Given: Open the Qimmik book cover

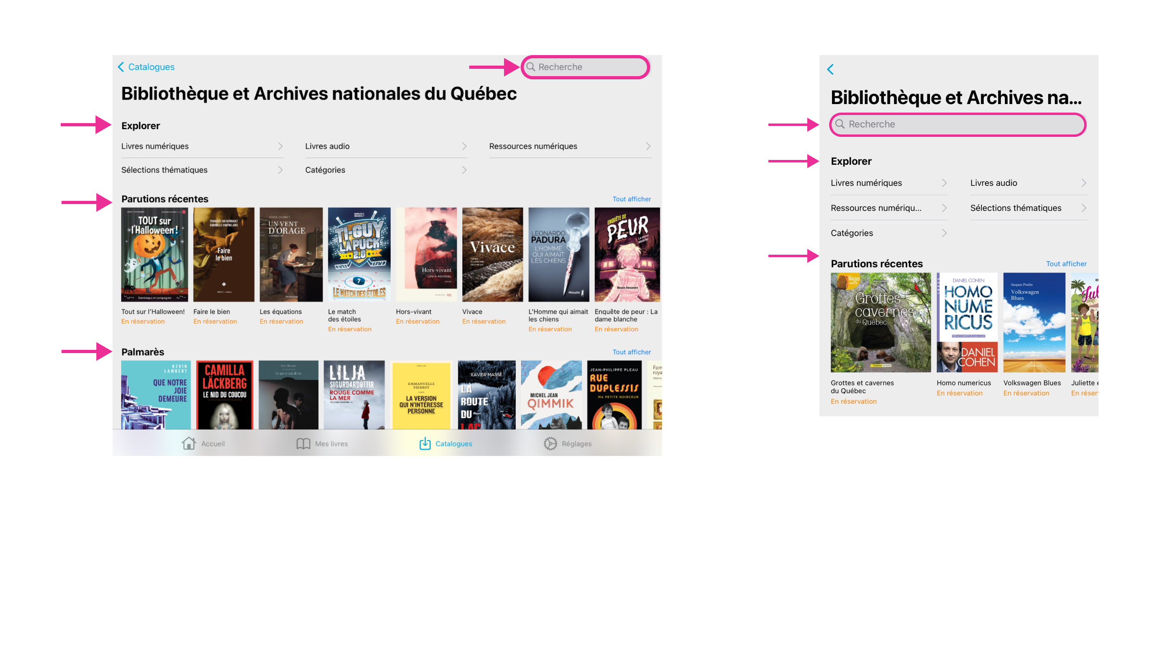Looking at the screenshot, I should click(x=551, y=395).
